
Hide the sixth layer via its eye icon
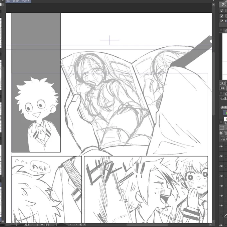point(221,196)
